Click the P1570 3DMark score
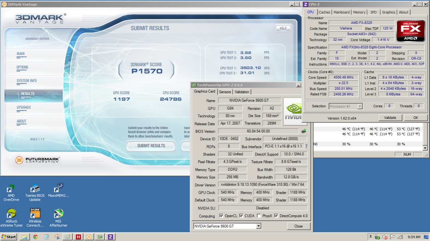Viewport: 430px width, 241px height. [x=147, y=71]
